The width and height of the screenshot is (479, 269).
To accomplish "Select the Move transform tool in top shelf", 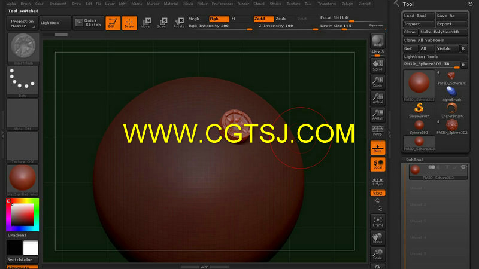I will coord(145,23).
